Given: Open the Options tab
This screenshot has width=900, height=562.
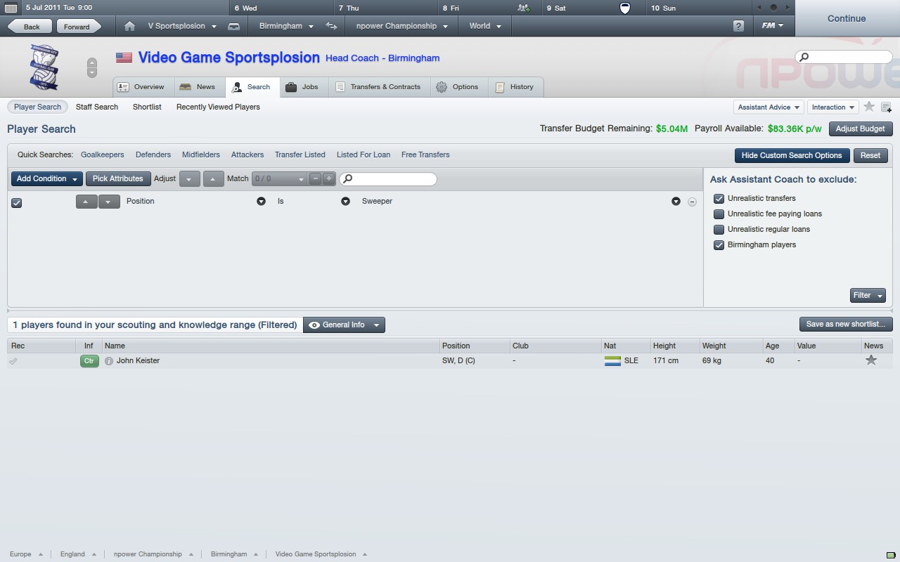Looking at the screenshot, I should [458, 87].
